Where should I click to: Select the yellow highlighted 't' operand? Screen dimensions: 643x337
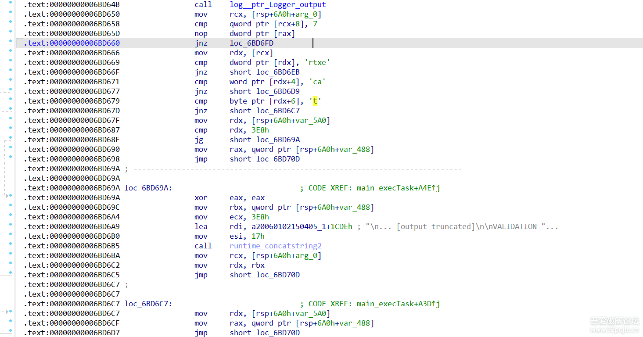pyautogui.click(x=315, y=101)
